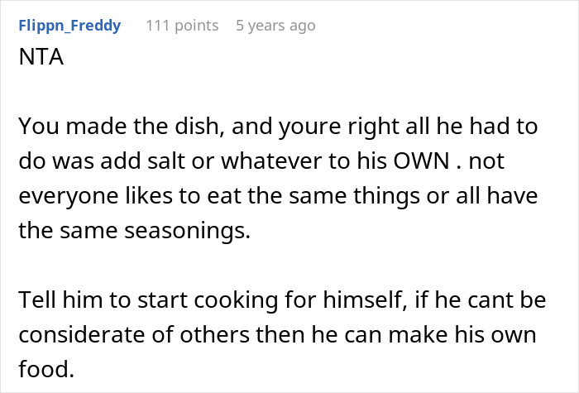Click the 111 points score

point(182,26)
